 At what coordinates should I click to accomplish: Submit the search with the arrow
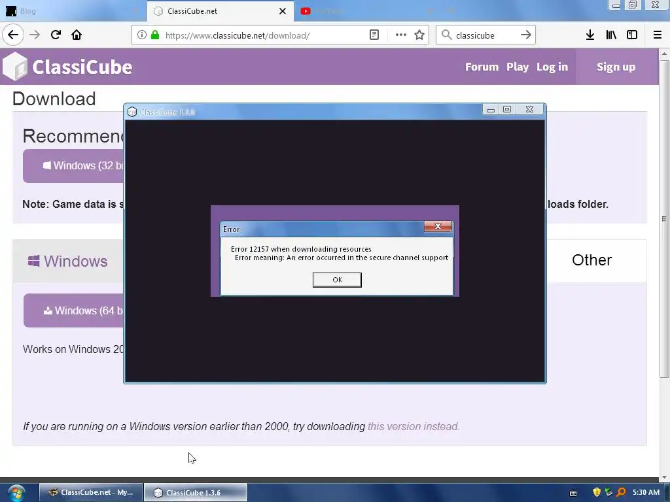[526, 35]
